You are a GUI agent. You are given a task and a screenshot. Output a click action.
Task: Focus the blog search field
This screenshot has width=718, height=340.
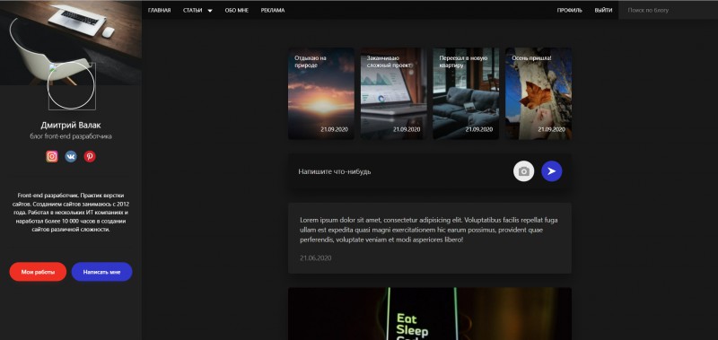[668, 10]
